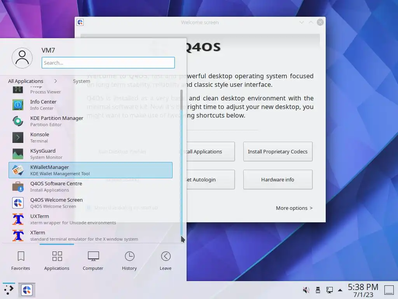Switch to History tab
The height and width of the screenshot is (299, 398).
pyautogui.click(x=129, y=261)
